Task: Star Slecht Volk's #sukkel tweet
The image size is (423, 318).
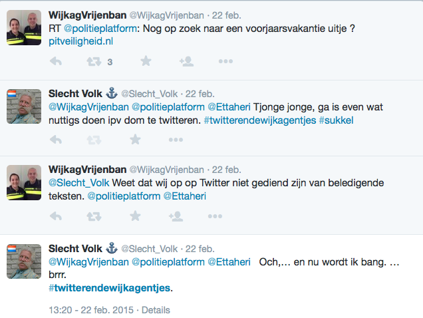Action: [136, 140]
